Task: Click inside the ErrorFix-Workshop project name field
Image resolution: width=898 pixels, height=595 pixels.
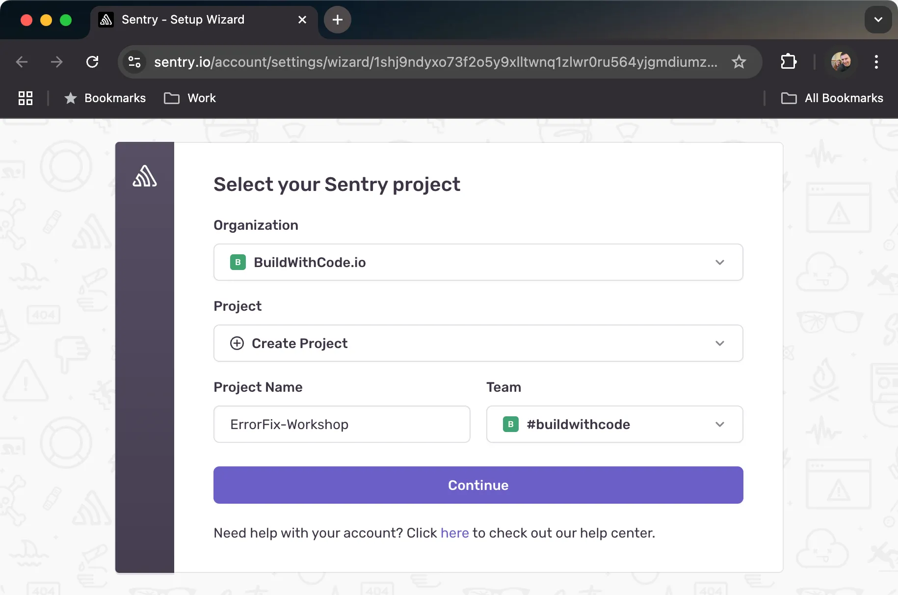Action: (342, 424)
